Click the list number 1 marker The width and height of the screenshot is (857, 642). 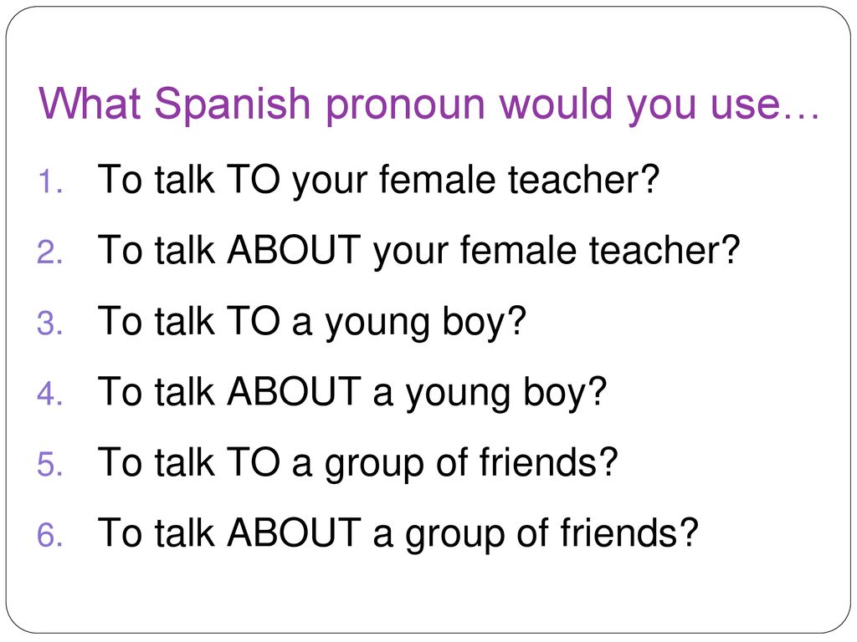pos(49,181)
